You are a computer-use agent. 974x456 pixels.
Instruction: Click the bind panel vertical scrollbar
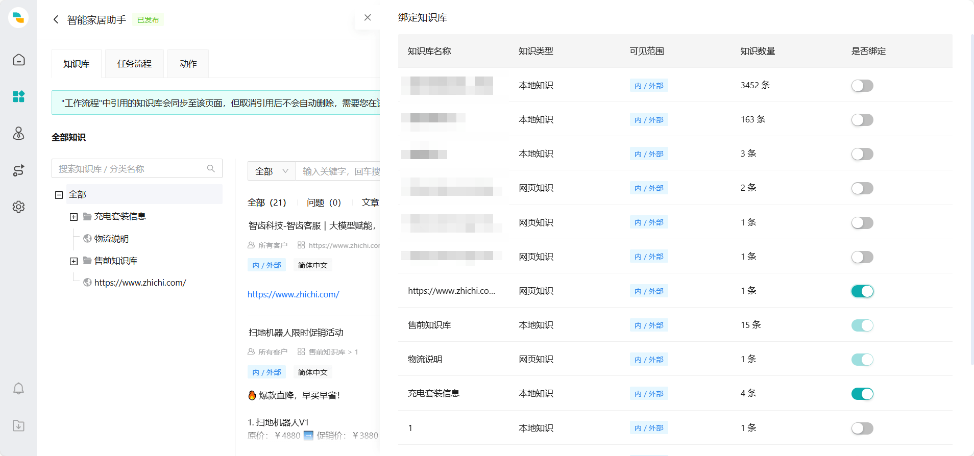coord(971,199)
